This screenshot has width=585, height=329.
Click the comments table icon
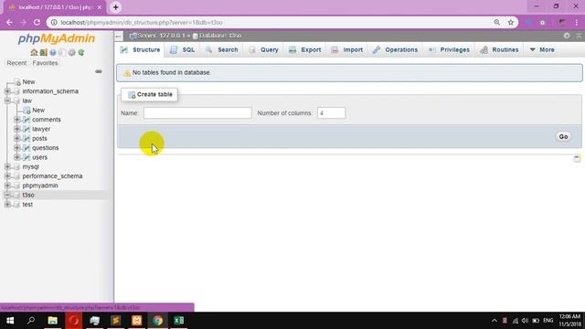click(x=27, y=120)
